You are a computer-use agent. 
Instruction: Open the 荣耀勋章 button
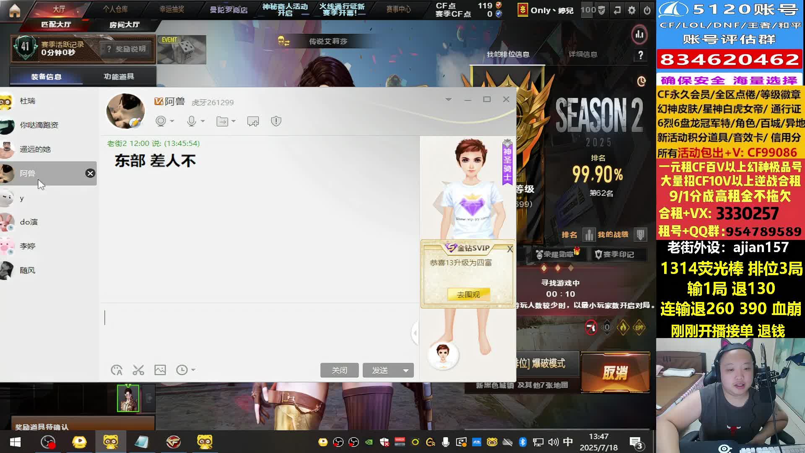pos(558,254)
